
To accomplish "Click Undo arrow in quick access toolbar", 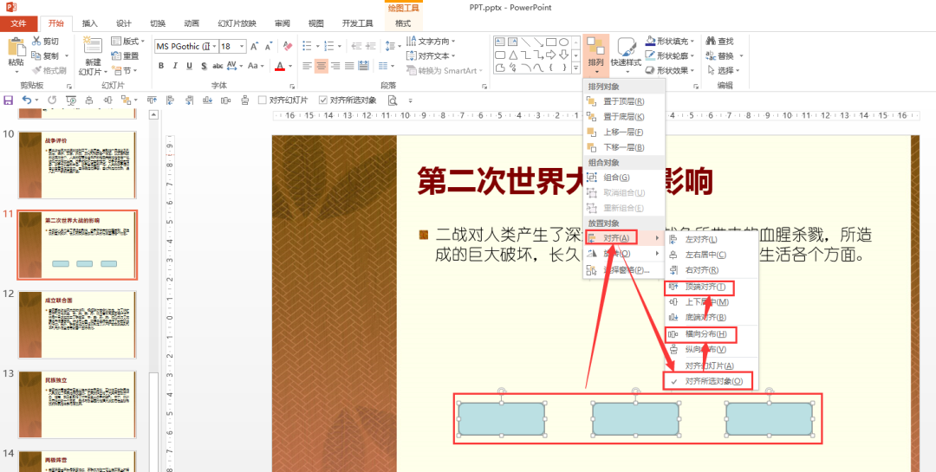I will coord(26,100).
